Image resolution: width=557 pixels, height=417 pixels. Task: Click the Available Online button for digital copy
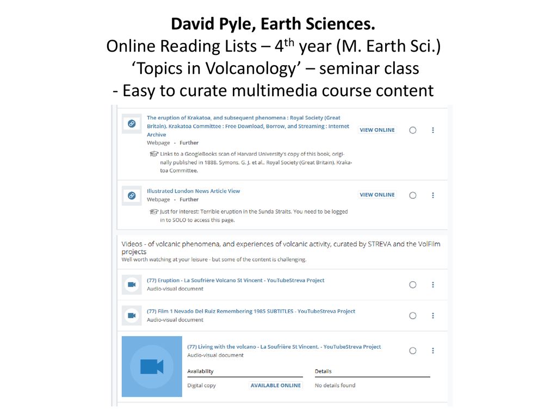tap(276, 386)
